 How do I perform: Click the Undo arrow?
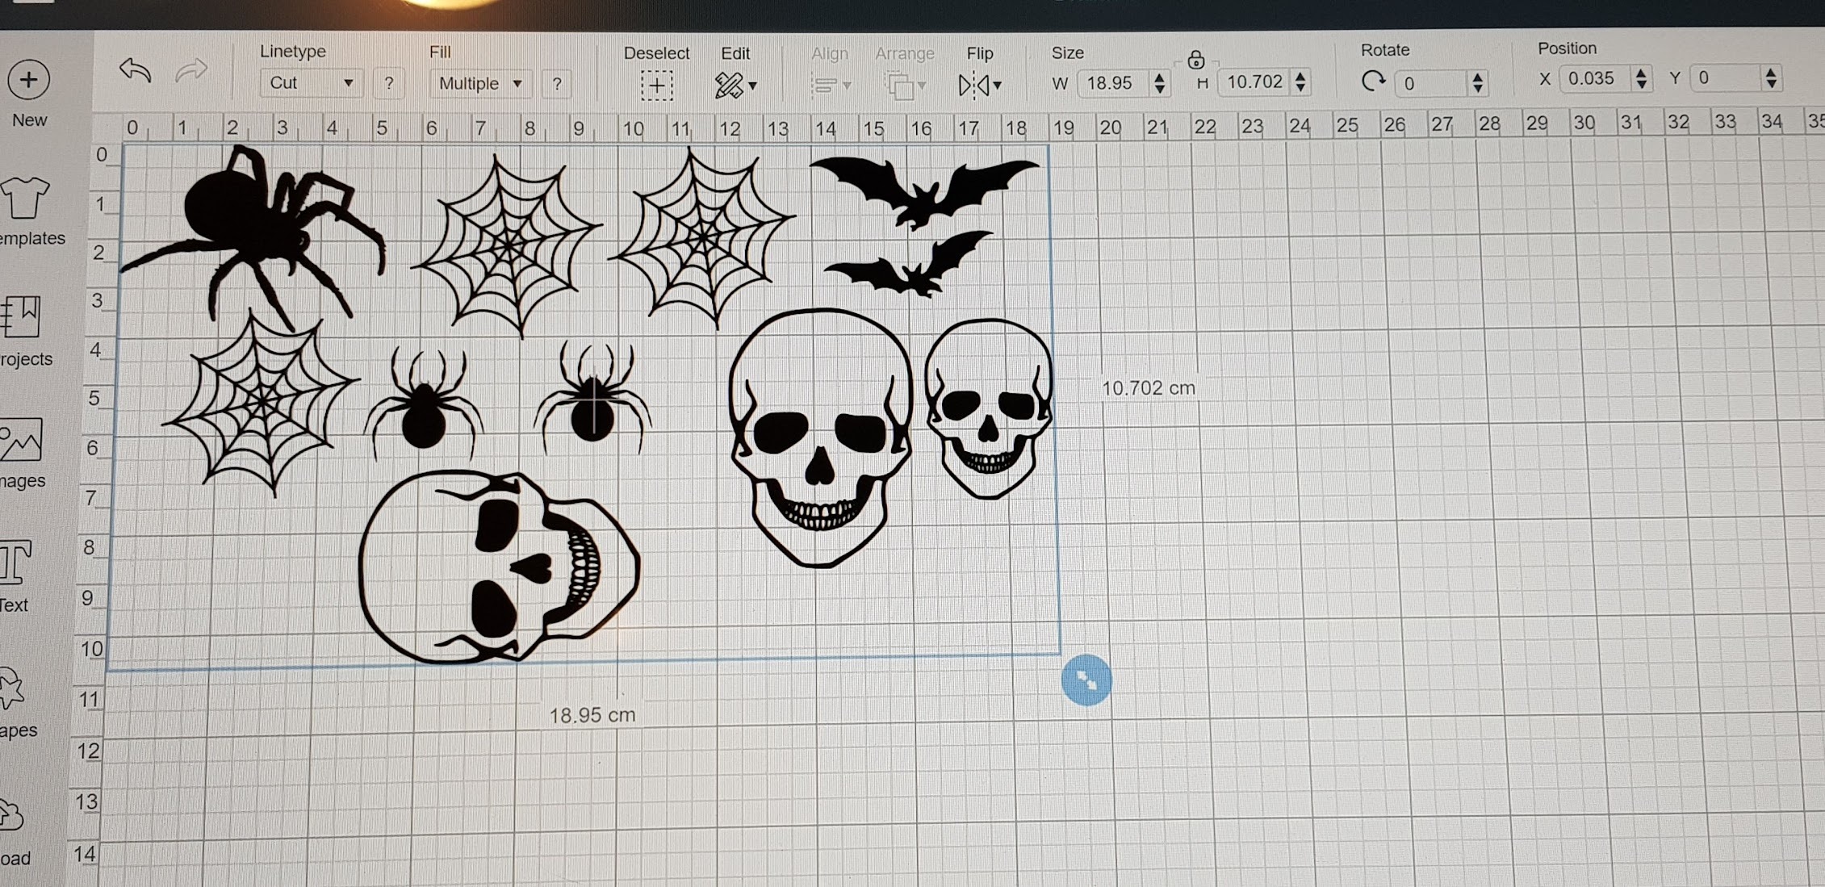[136, 71]
